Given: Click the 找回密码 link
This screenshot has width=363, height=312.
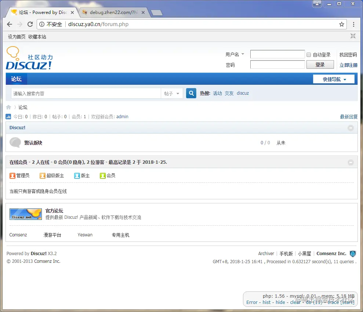Looking at the screenshot, I should (x=348, y=55).
